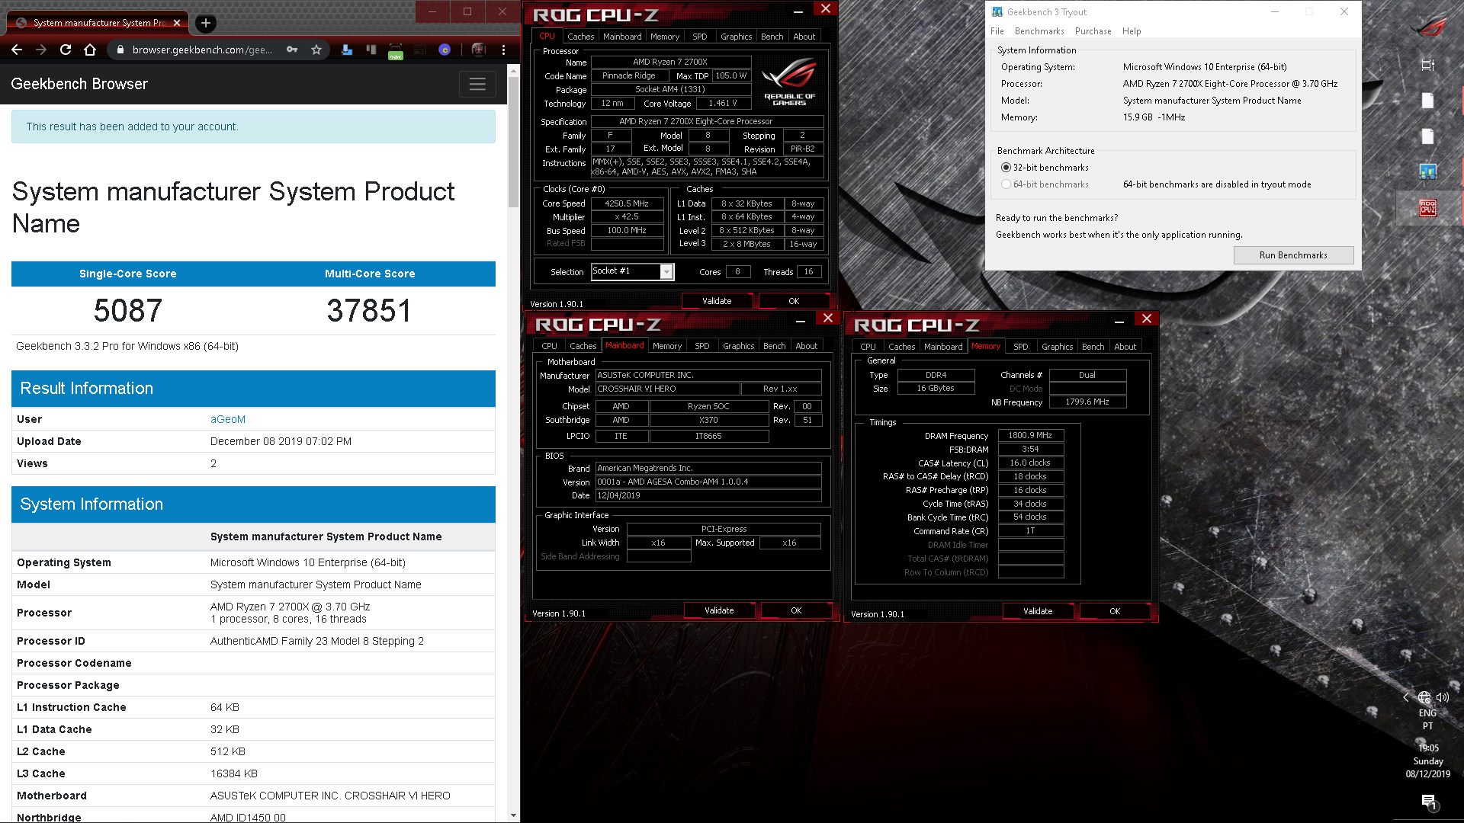Image resolution: width=1464 pixels, height=823 pixels.
Task: Select the ROG CPU-Z taskbar icon
Action: pyautogui.click(x=1428, y=208)
